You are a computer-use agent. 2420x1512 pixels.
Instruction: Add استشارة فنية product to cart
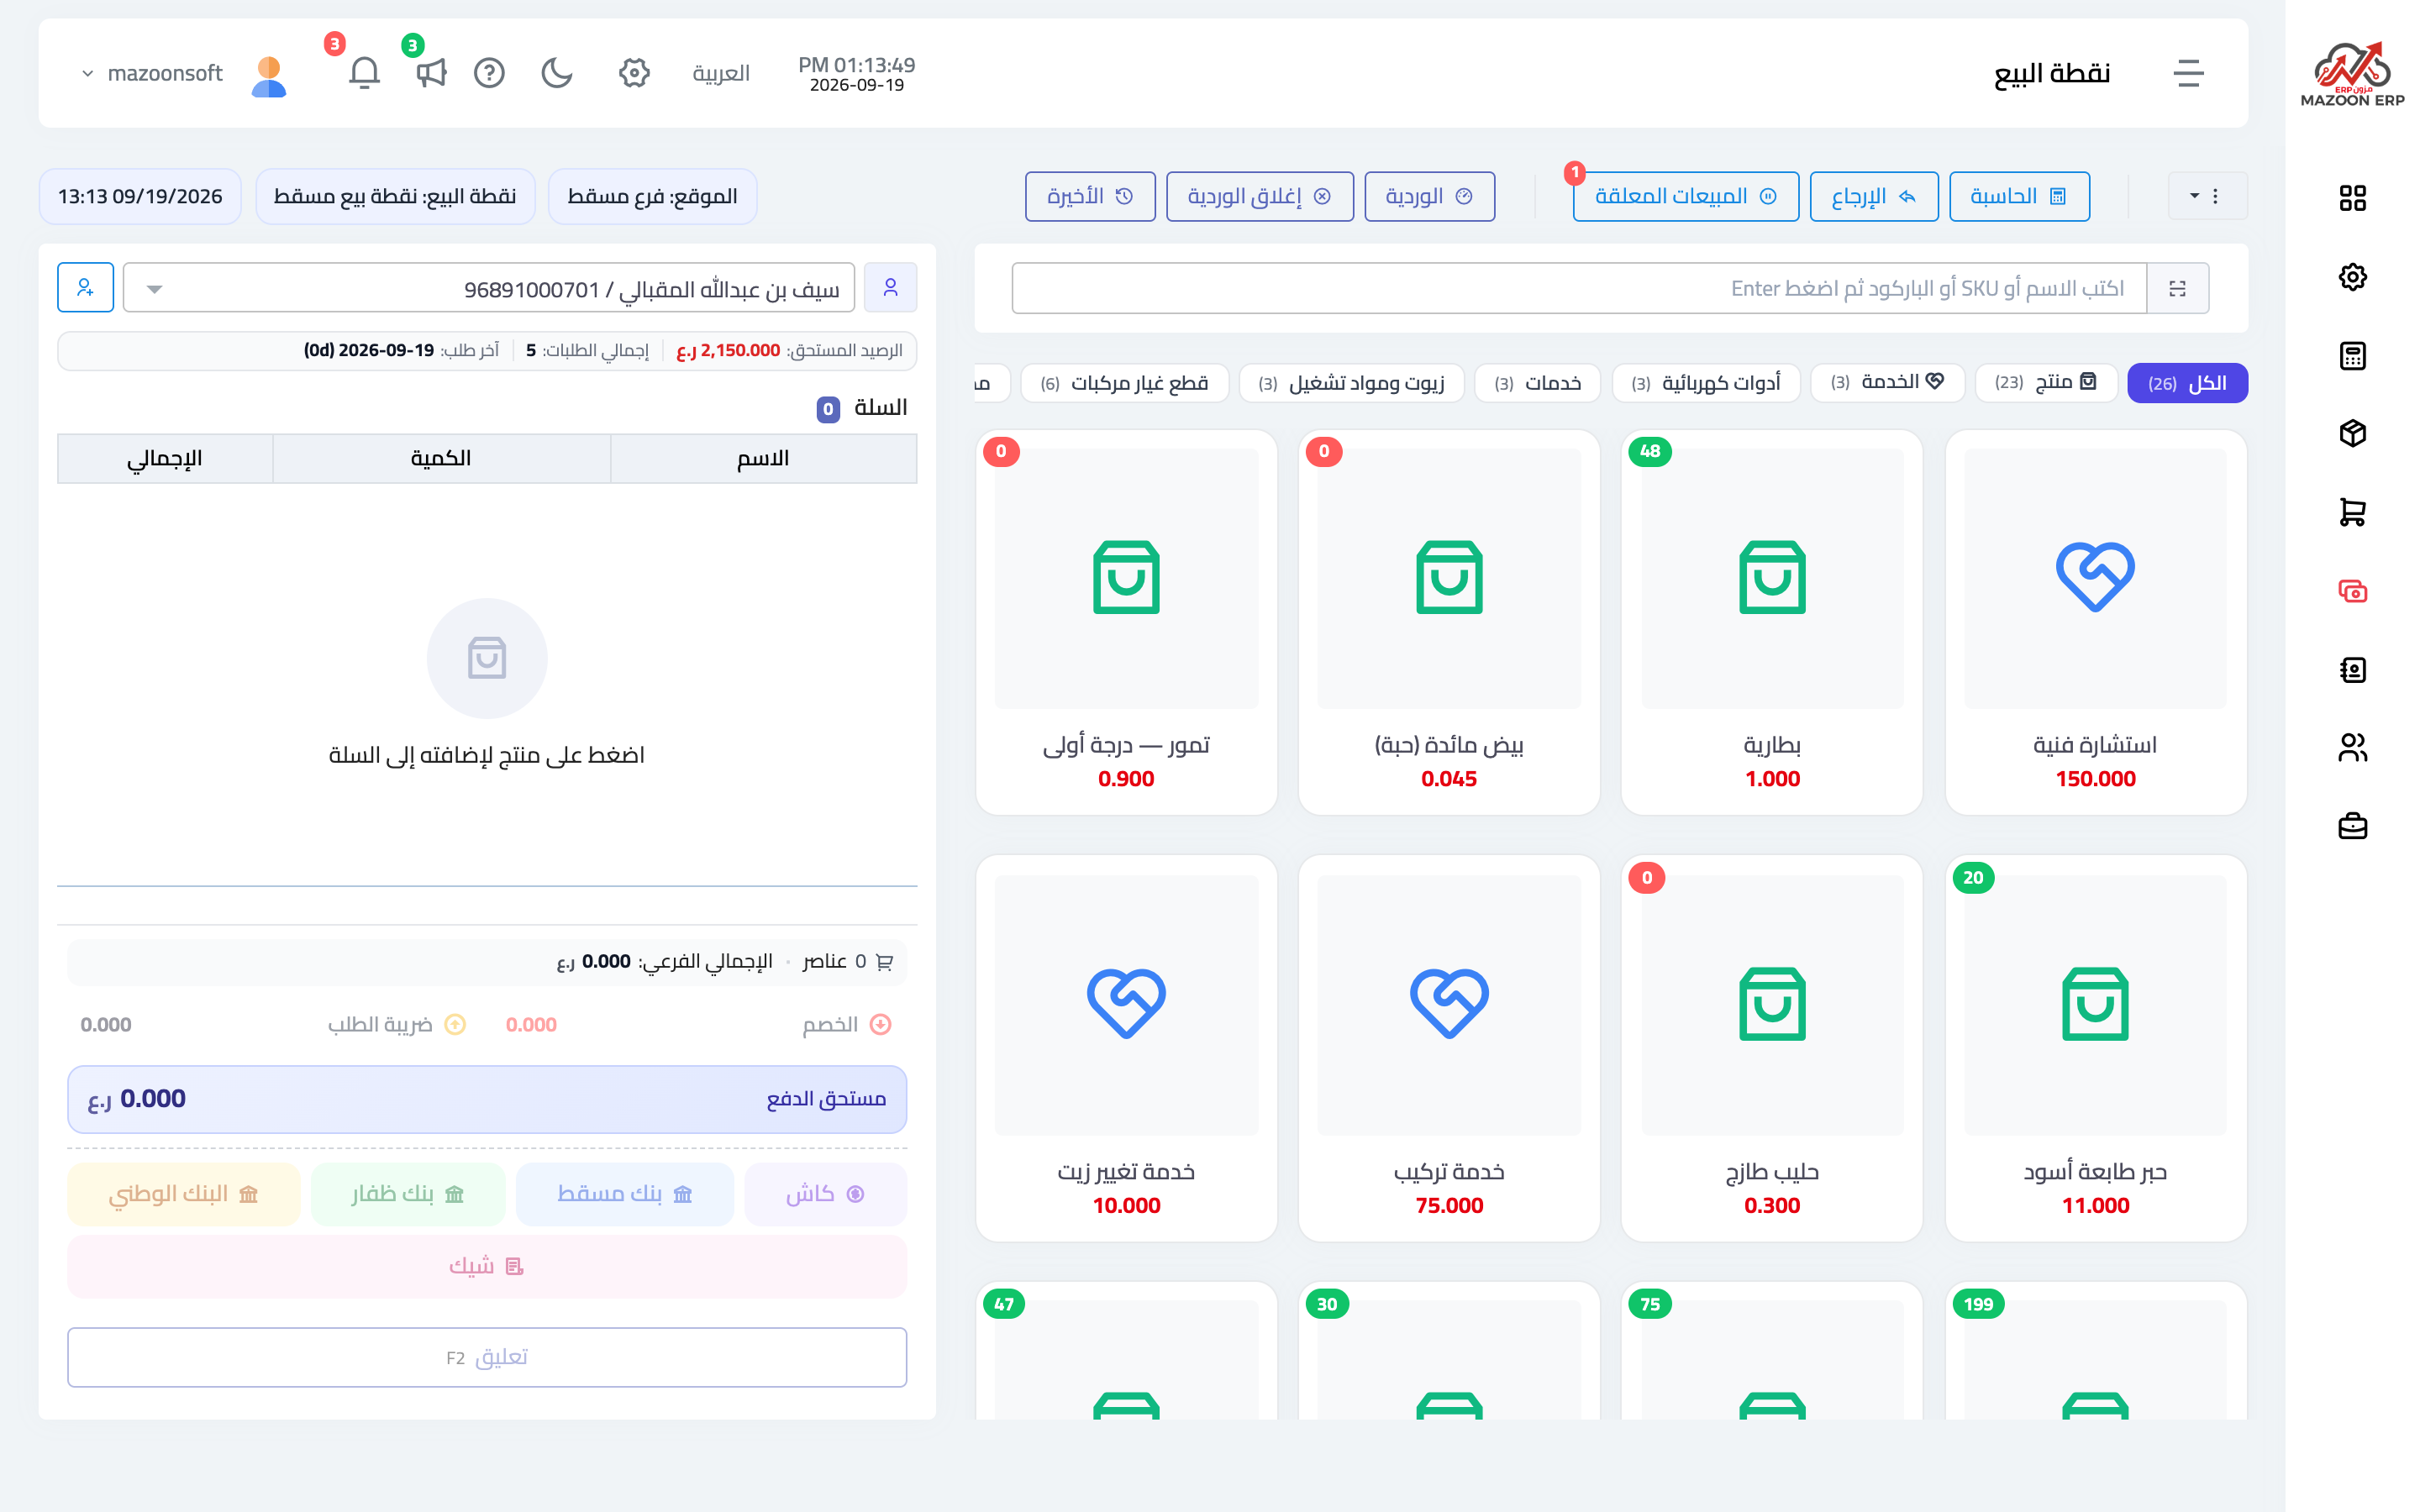(2095, 622)
